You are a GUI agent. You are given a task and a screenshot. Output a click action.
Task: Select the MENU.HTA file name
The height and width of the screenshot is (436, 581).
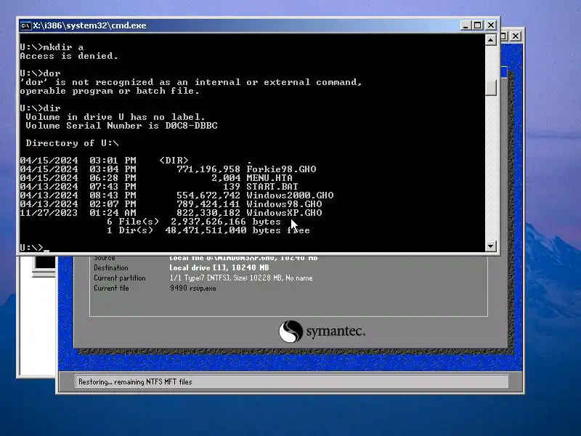pos(269,178)
